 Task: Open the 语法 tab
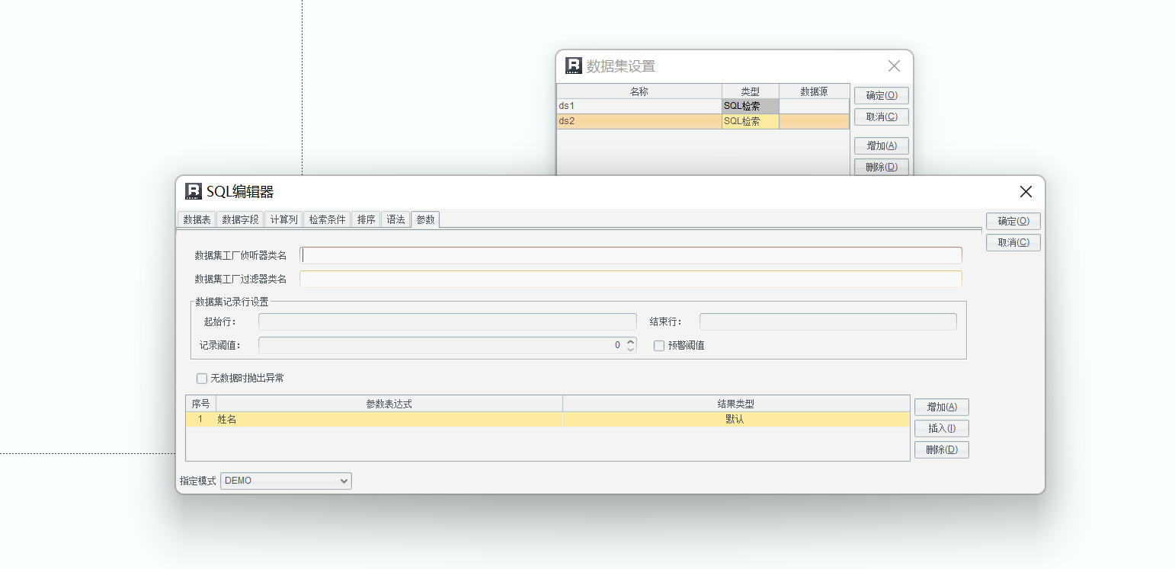point(395,219)
